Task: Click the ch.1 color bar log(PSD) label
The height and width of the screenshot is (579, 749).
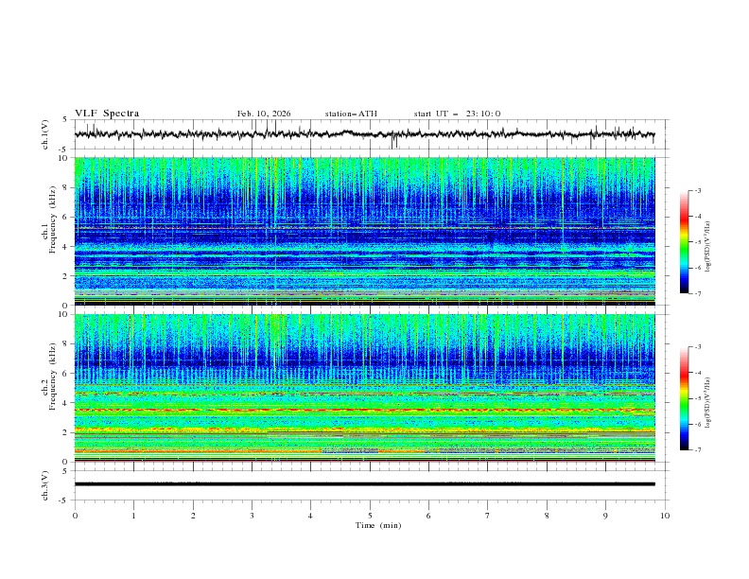Action: click(x=707, y=247)
